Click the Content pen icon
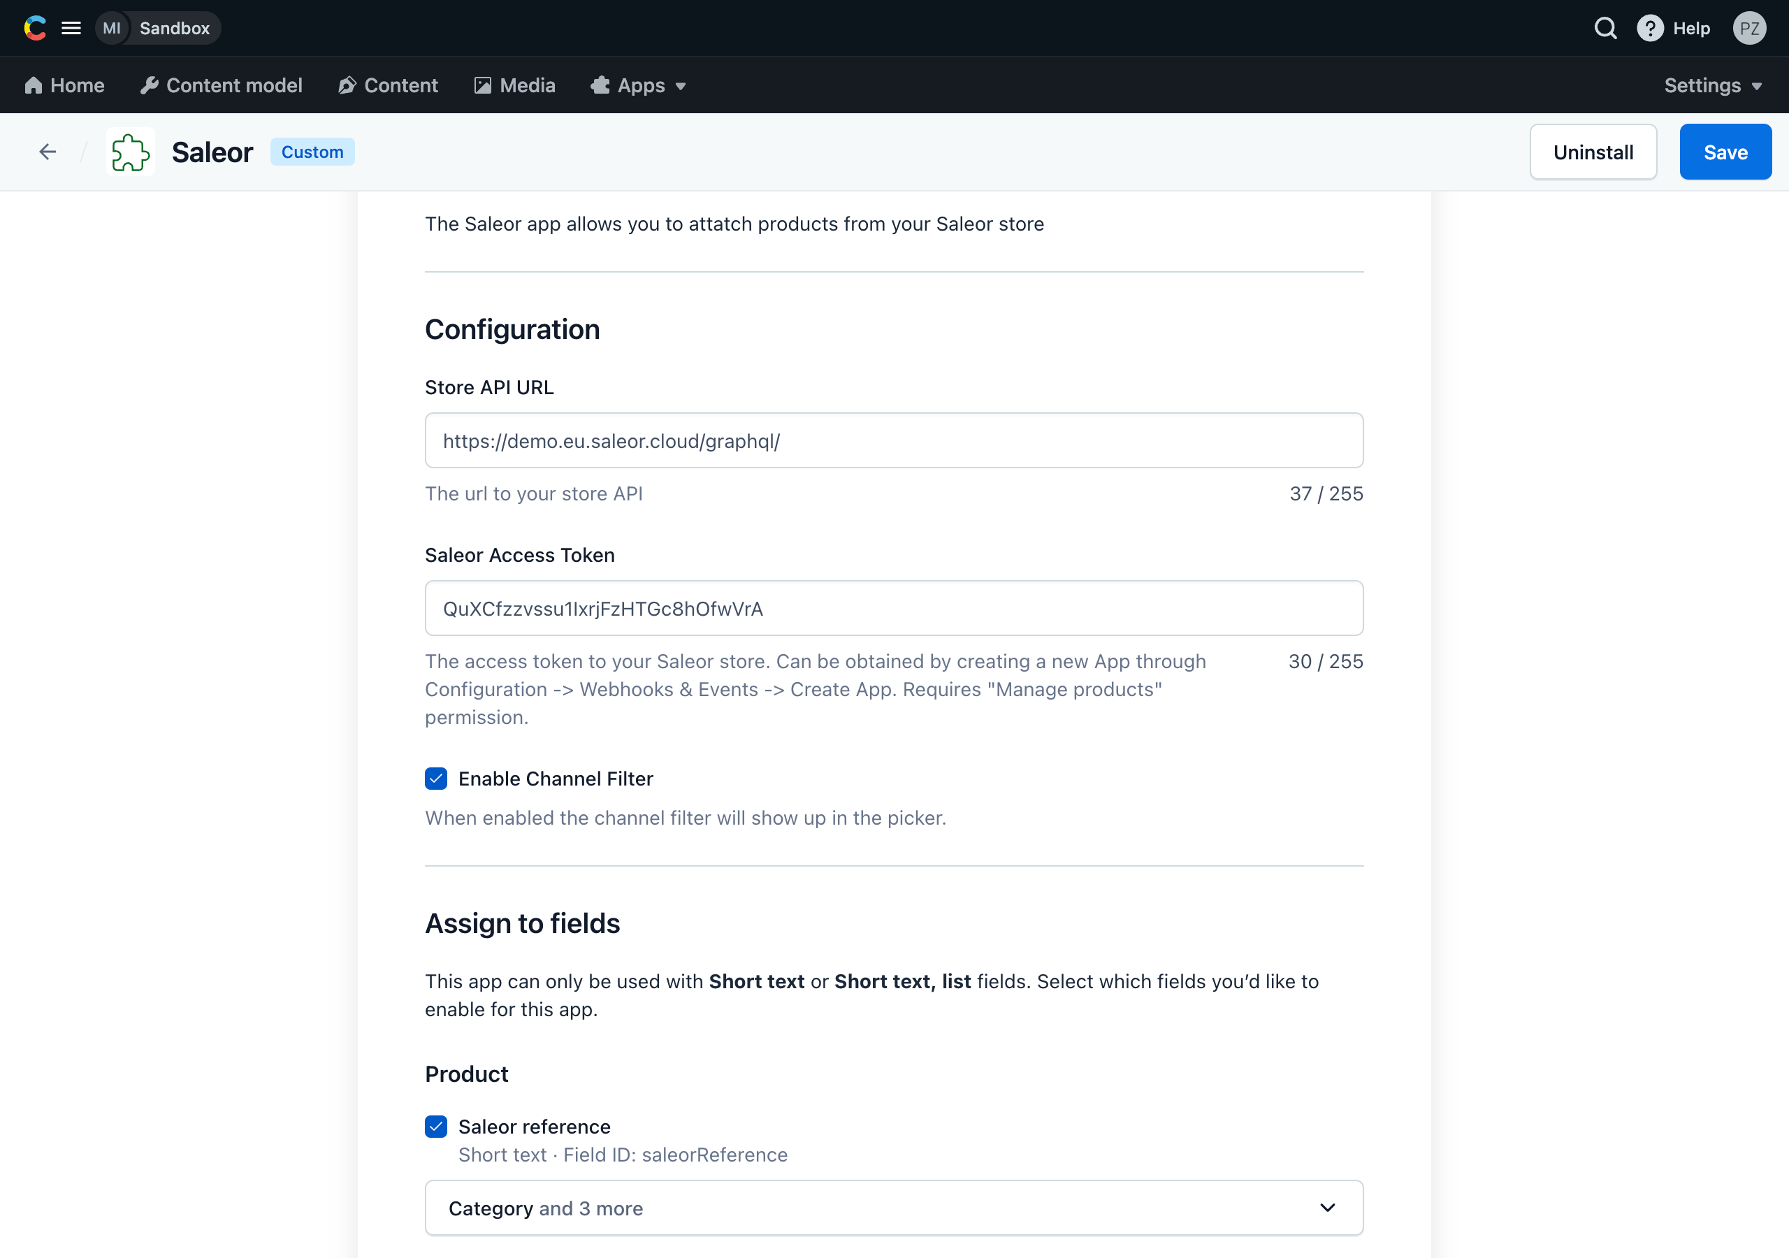This screenshot has width=1789, height=1258. [x=347, y=85]
